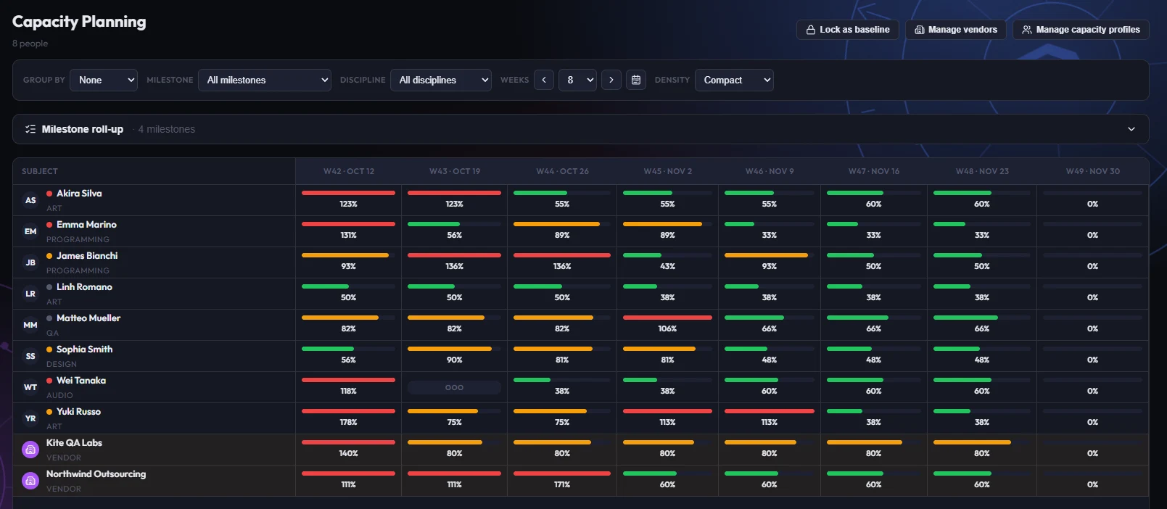
Task: Click the W48 · Nov 23 column header
Action: [x=982, y=171]
